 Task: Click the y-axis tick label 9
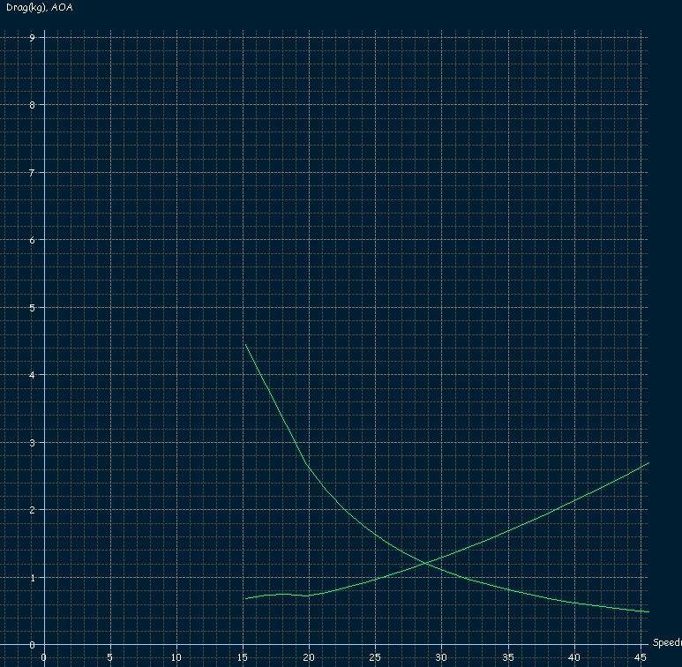32,37
